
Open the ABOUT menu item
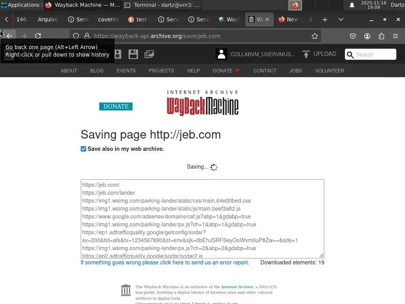69,71
